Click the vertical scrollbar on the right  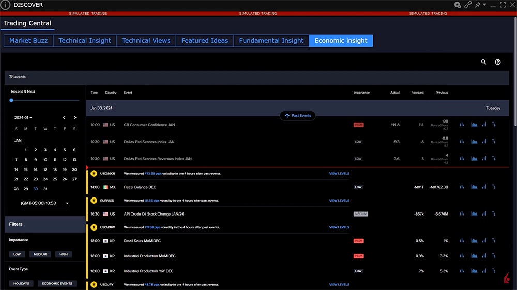click(515, 71)
